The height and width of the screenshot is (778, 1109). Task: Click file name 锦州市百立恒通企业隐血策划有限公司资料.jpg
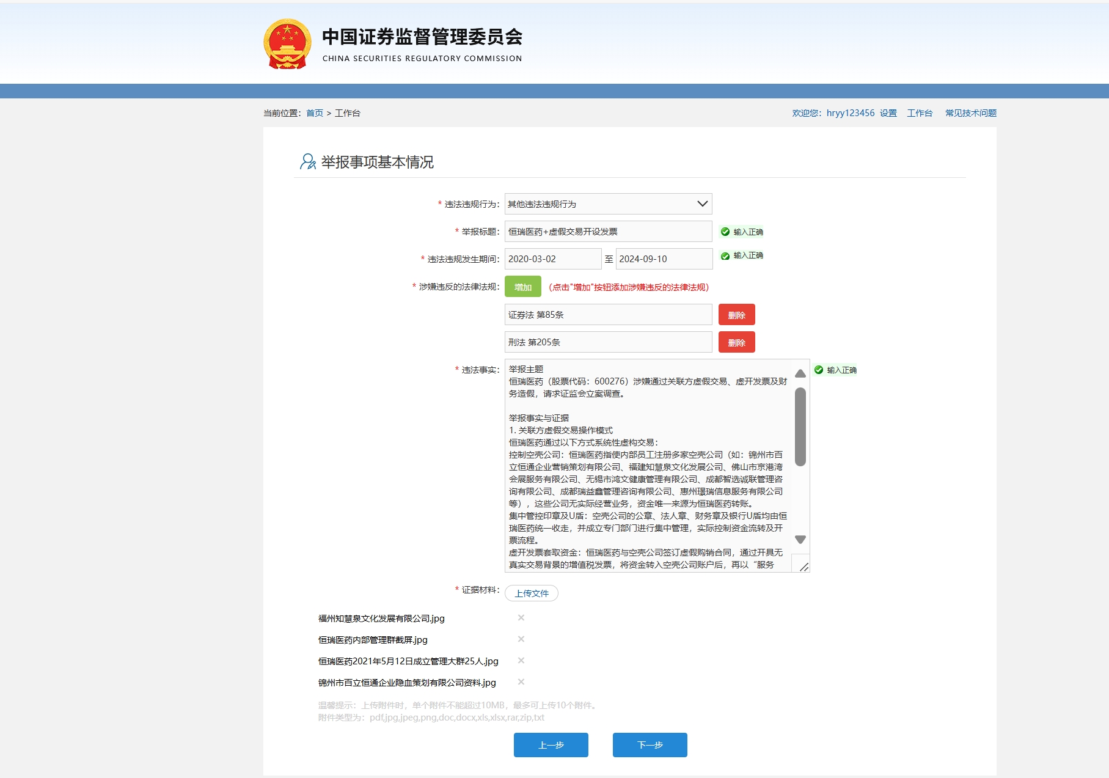tap(407, 683)
